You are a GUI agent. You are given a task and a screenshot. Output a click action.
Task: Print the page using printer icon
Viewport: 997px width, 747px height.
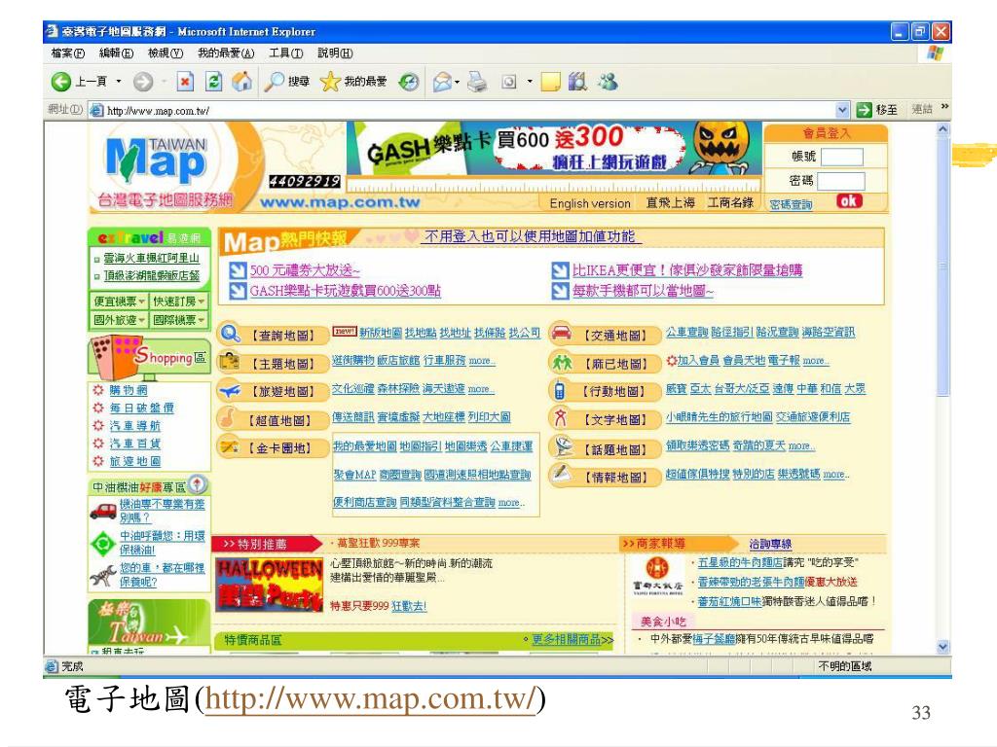(x=477, y=82)
